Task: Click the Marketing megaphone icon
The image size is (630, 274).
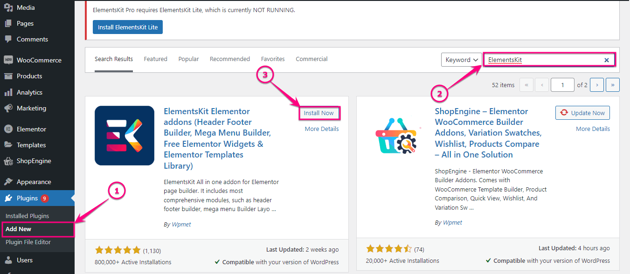Action: pos(8,108)
